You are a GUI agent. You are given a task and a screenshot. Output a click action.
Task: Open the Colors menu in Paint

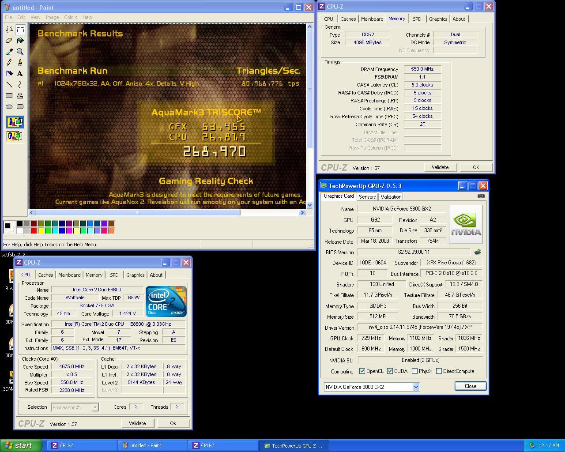[x=71, y=17]
